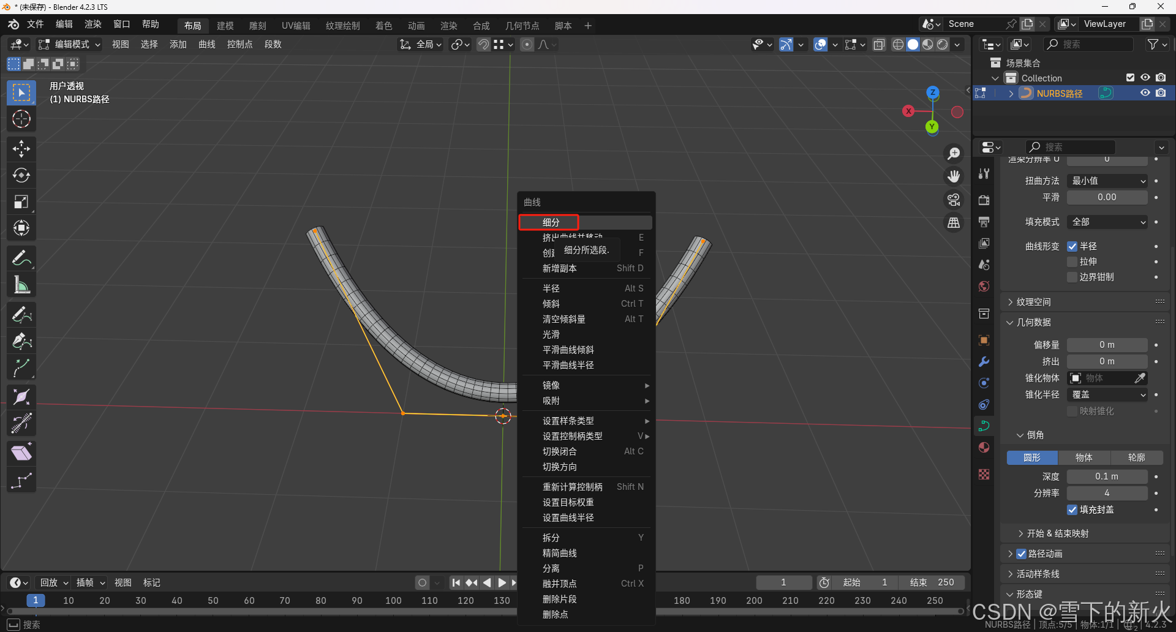
Task: Choose 细分 in the curve context menu
Action: (585, 222)
